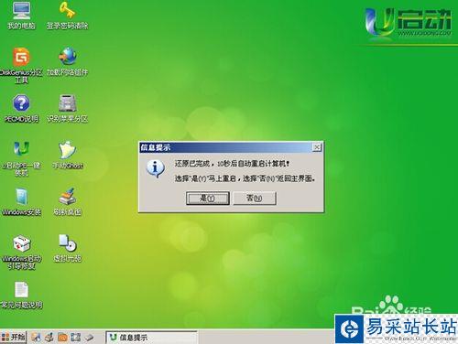The width and height of the screenshot is (458, 344).
Task: Click the blue quick-launch icon in taskbar
Action: (x=75, y=337)
